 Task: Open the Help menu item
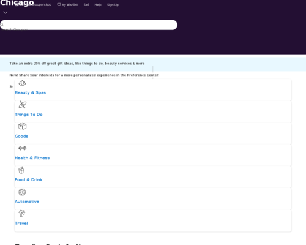pos(98,5)
